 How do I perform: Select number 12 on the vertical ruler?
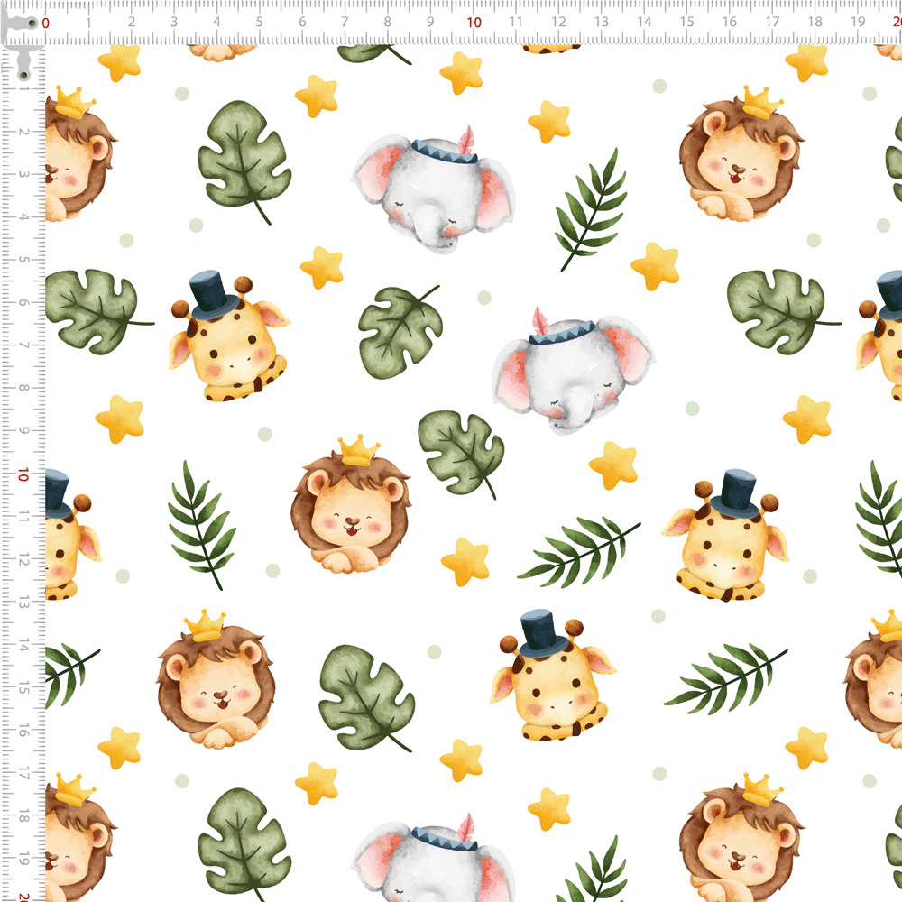pyautogui.click(x=23, y=559)
